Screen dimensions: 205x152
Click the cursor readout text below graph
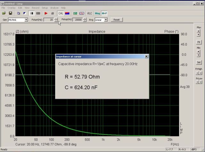pos(46,144)
